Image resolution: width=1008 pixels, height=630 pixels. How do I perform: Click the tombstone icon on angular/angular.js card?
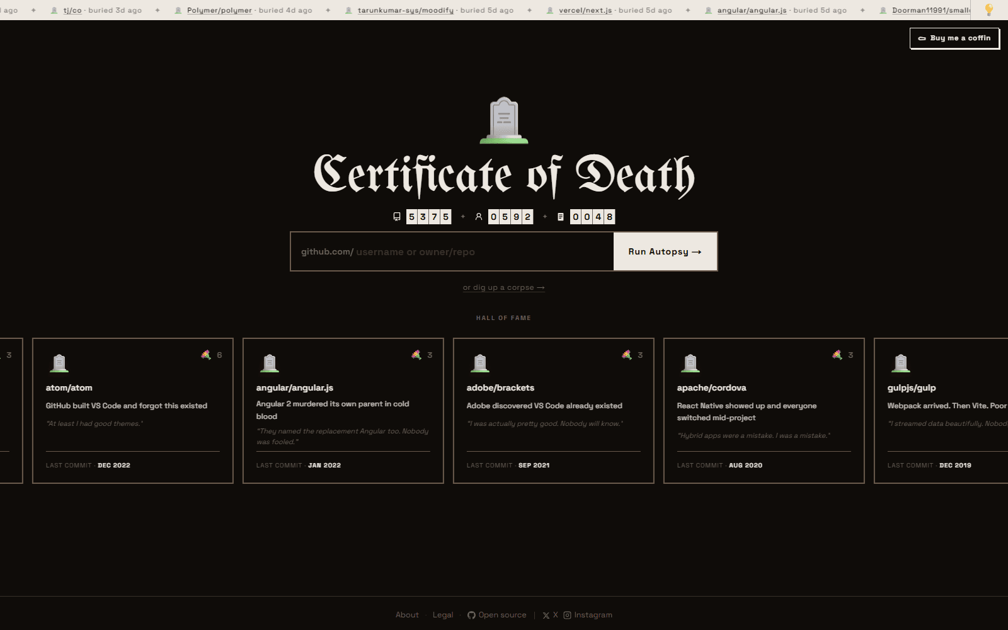[270, 363]
